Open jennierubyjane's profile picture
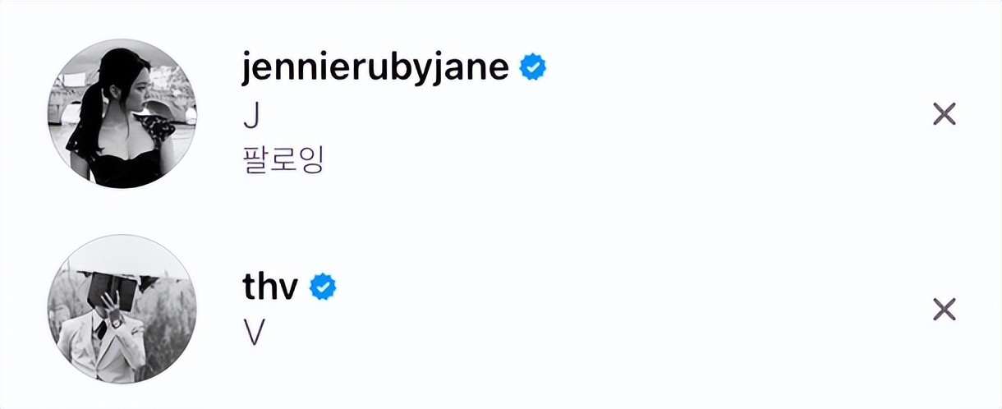The image size is (1002, 409). pos(122,113)
